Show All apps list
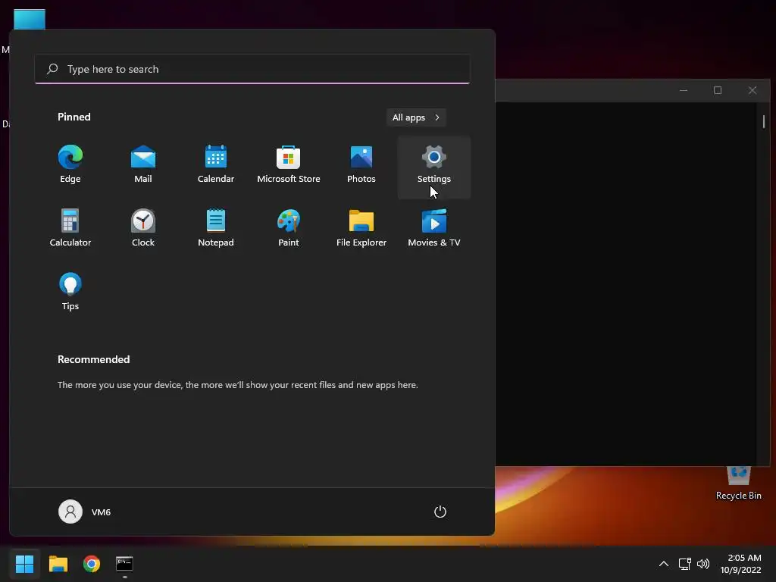This screenshot has height=582, width=776. click(416, 117)
